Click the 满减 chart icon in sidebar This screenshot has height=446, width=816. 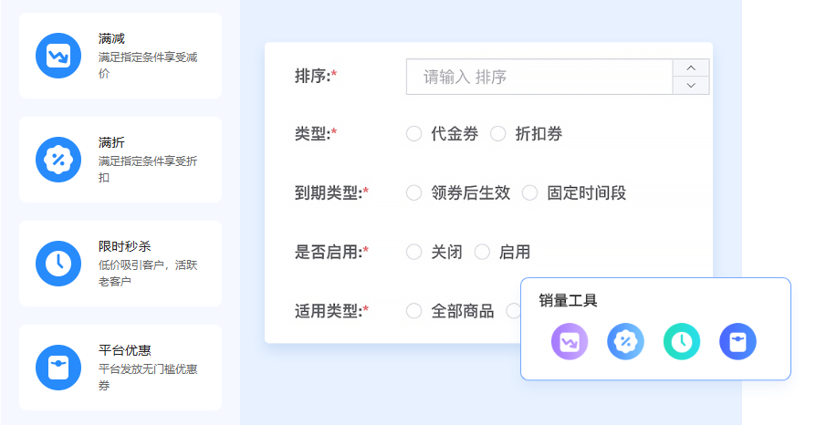tap(58, 56)
